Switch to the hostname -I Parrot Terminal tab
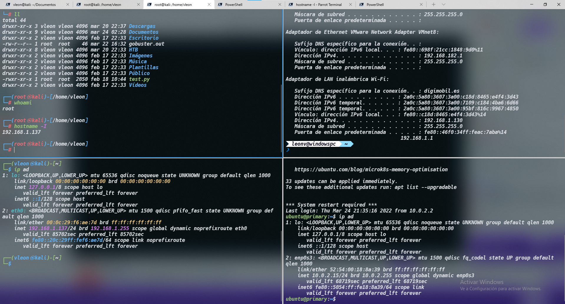Viewport: 565px width, 304px height. point(318,5)
